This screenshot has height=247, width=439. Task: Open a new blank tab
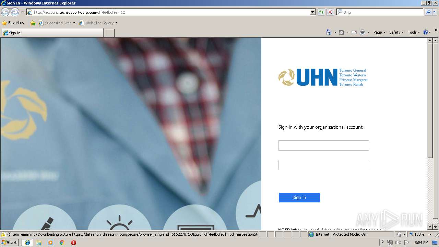pos(109,33)
